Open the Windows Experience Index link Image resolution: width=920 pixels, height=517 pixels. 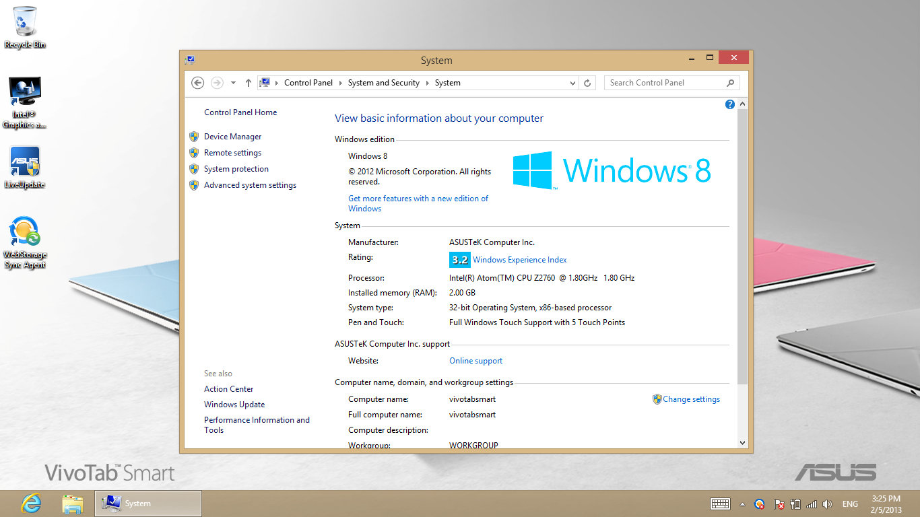tap(520, 260)
